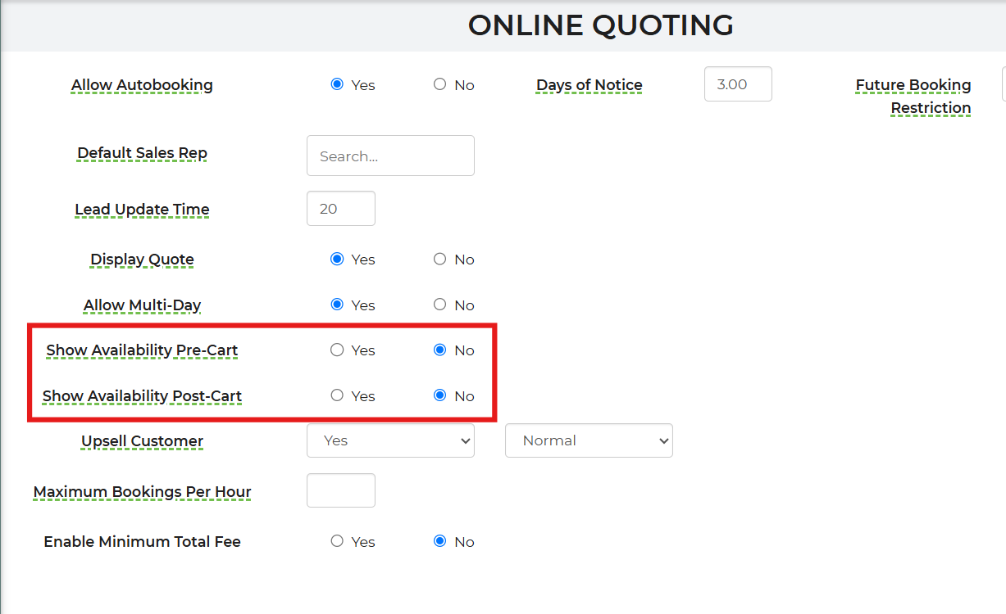Select No for Enable Minimum Total Fee
The width and height of the screenshot is (1006, 614).
click(440, 541)
